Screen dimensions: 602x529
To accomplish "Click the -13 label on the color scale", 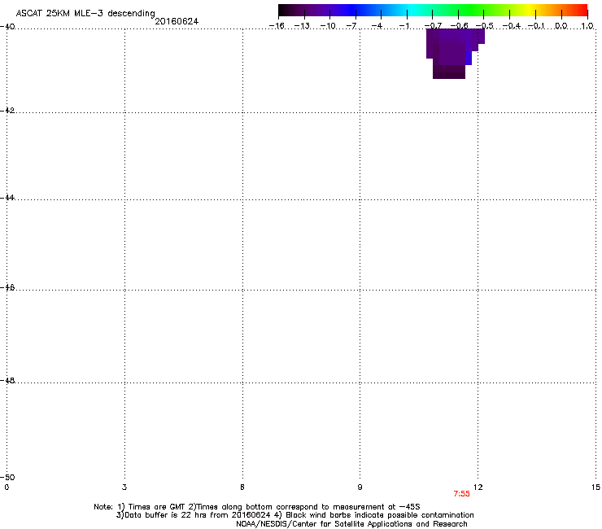I will 302,26.
